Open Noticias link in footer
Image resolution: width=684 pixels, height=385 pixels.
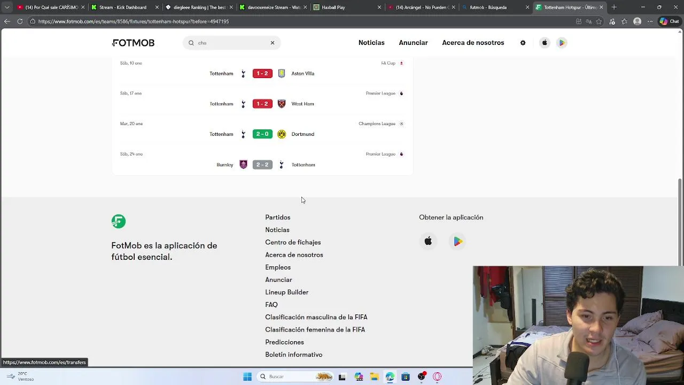(277, 230)
